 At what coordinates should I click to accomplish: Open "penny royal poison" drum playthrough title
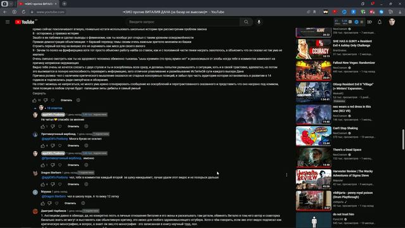click(x=353, y=195)
